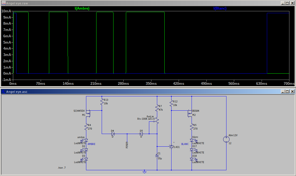Close the Angel eye.raw waveform window
The width and height of the screenshot is (296, 176).
pyautogui.click(x=292, y=3)
